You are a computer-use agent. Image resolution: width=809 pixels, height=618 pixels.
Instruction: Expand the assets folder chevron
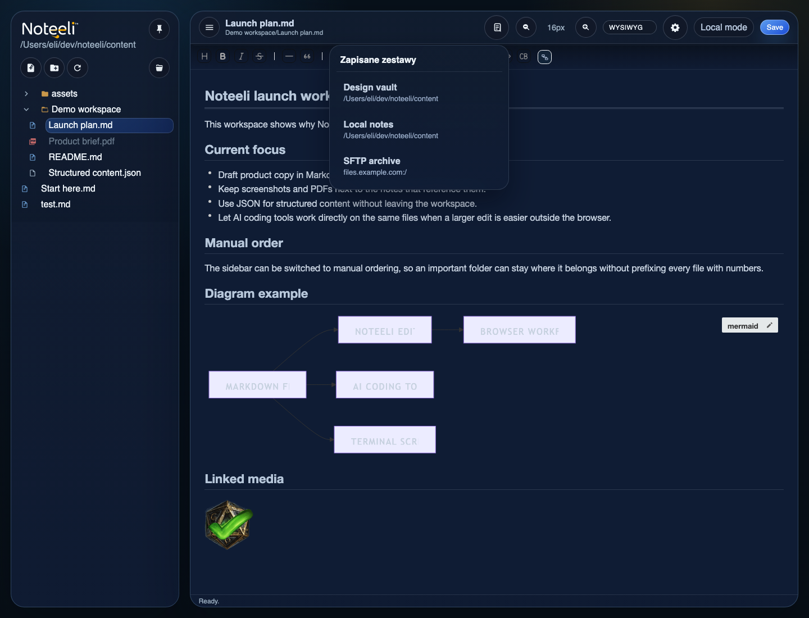[x=26, y=94]
